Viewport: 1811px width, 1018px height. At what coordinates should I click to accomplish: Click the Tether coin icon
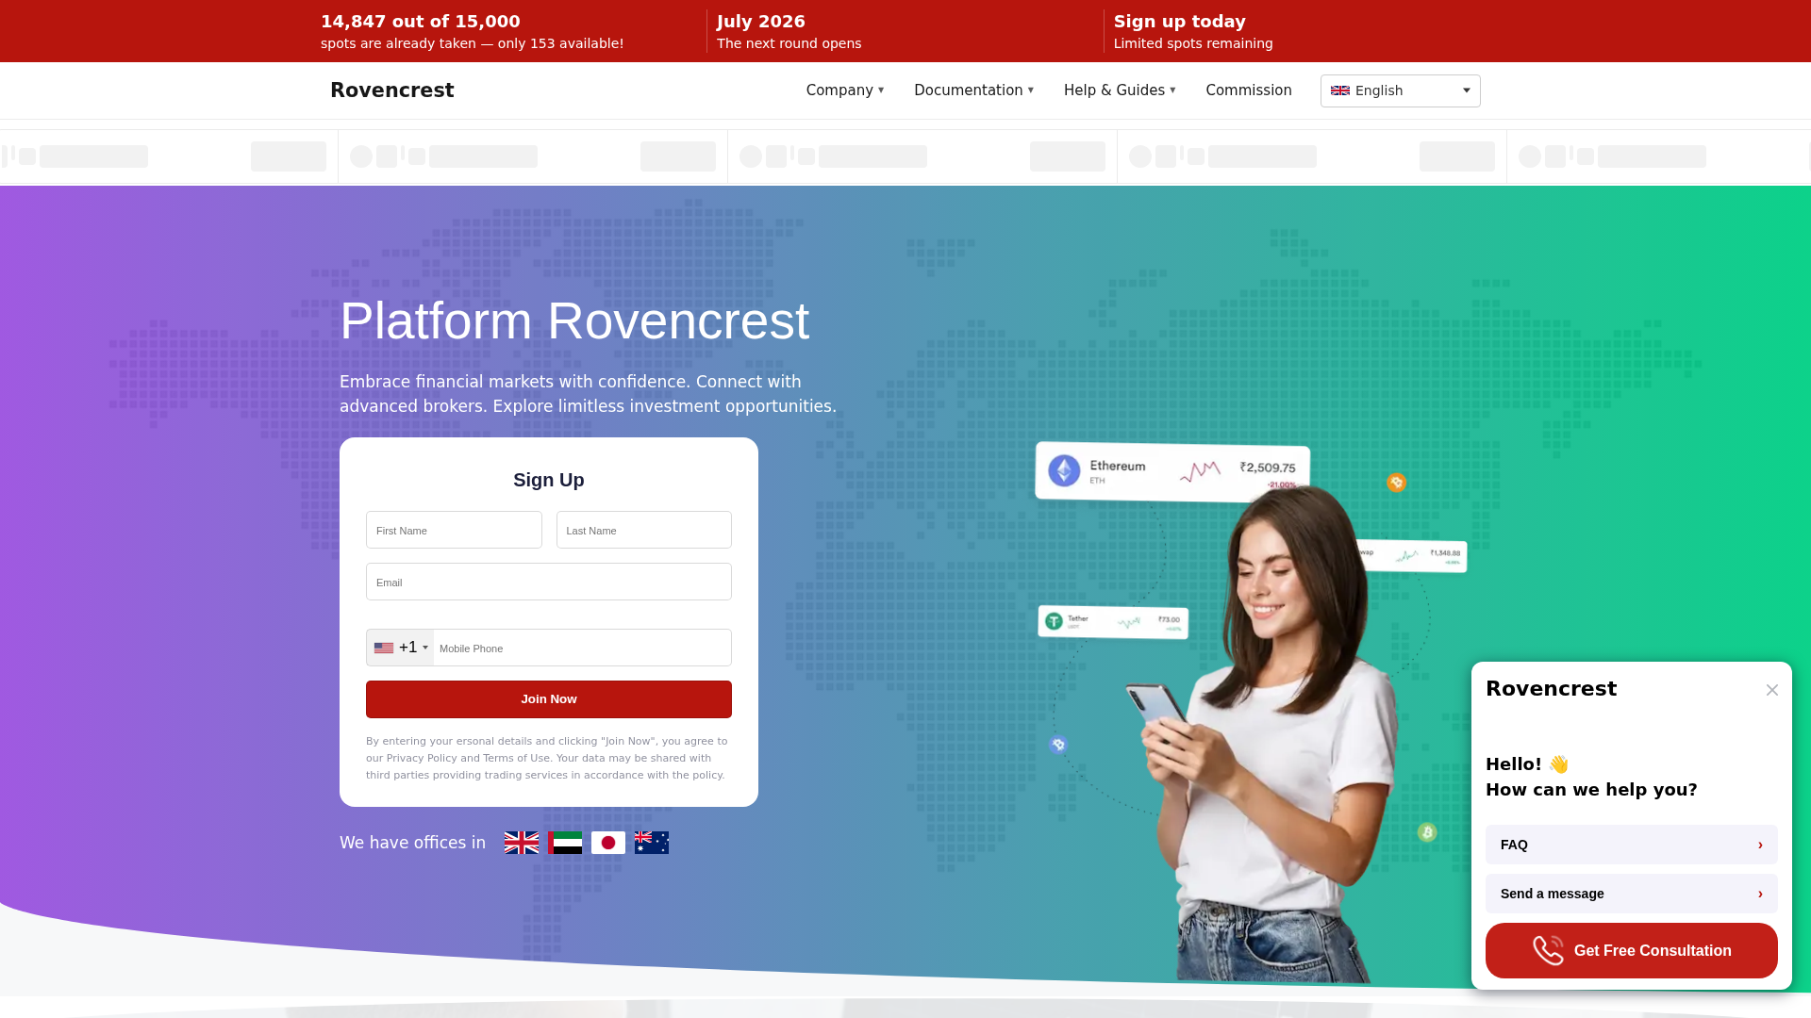[1054, 621]
